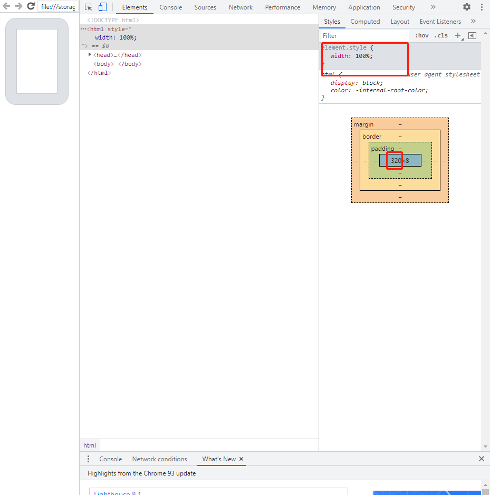Open the Network conditions drawer tab

(159, 459)
